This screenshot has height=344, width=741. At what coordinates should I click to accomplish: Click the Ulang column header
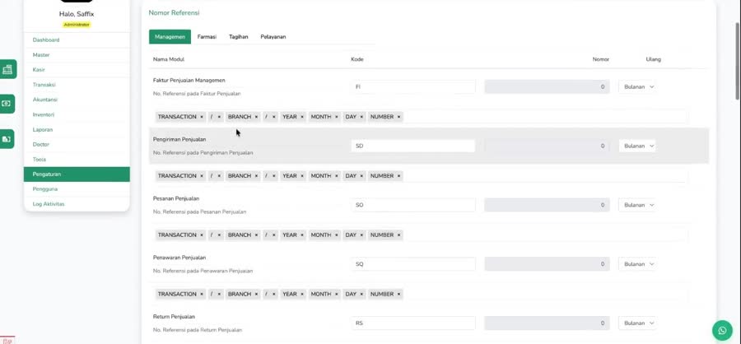tap(653, 59)
